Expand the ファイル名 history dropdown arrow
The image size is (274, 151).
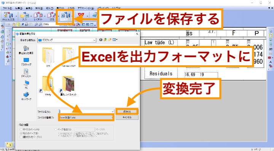click(x=112, y=112)
